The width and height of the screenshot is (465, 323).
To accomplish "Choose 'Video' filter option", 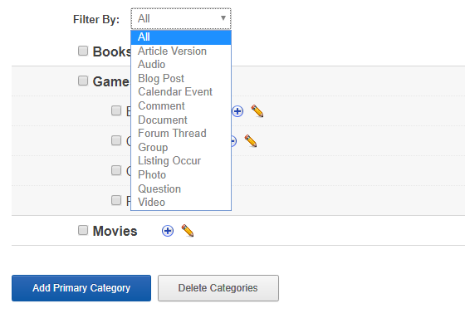I will [181, 203].
